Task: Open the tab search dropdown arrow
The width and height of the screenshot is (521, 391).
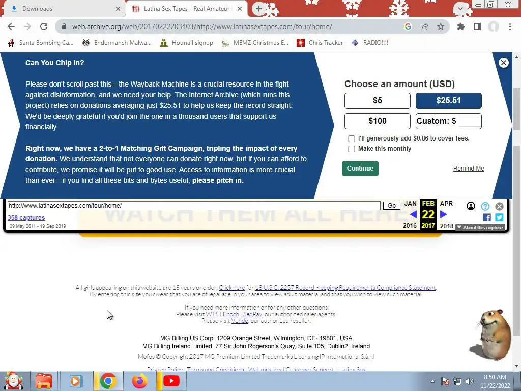Action: pyautogui.click(x=460, y=8)
